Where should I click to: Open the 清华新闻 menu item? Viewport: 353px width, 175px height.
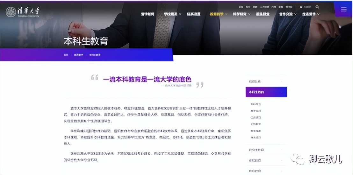[x=148, y=14]
